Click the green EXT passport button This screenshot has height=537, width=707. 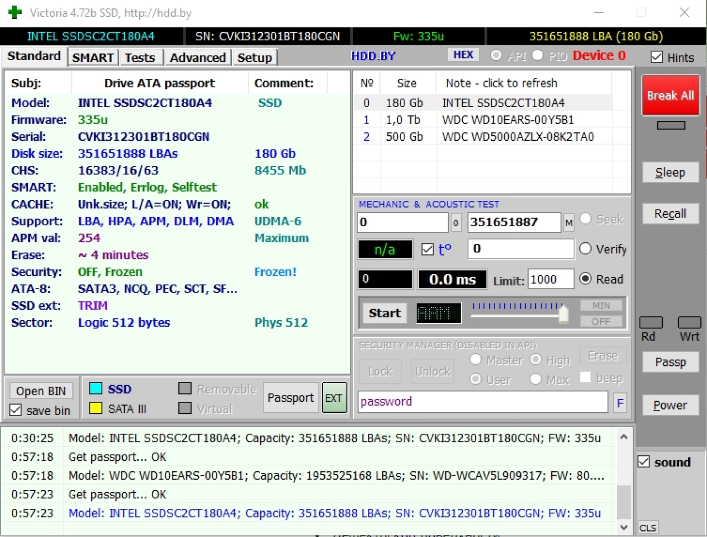click(335, 398)
